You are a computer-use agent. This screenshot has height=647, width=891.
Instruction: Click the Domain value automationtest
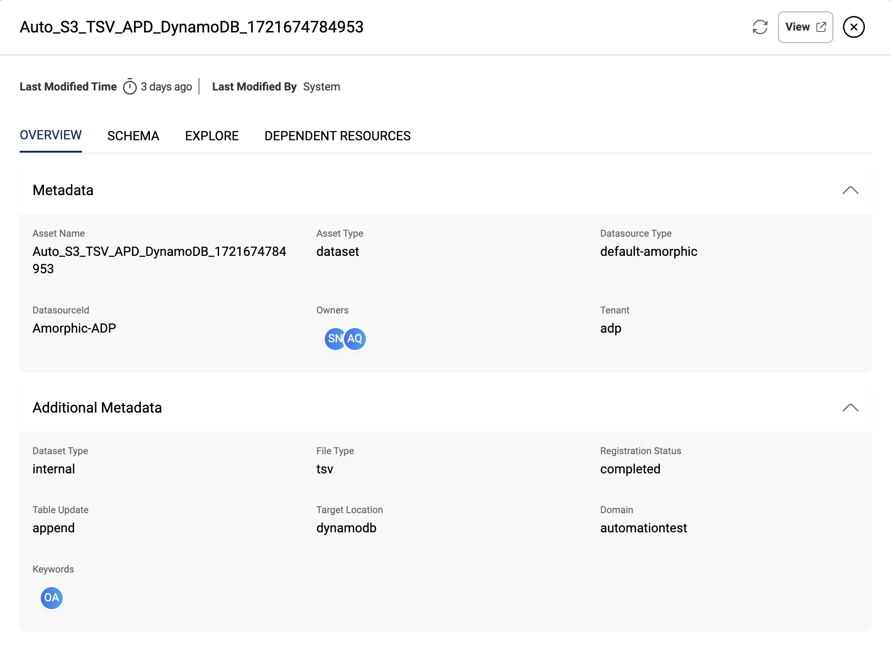644,528
